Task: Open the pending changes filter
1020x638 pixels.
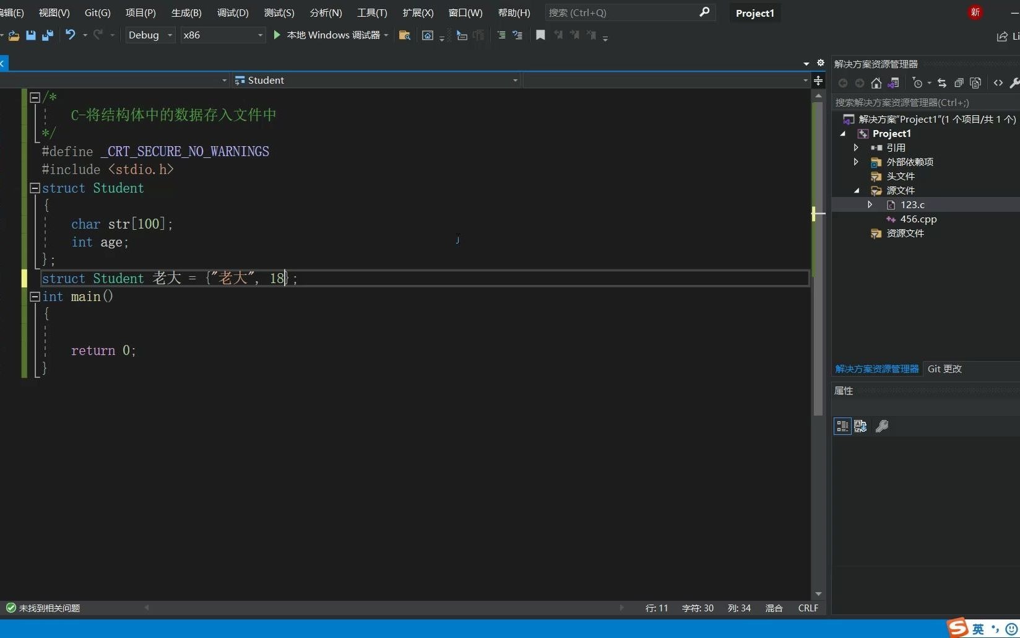Action: tap(917, 83)
